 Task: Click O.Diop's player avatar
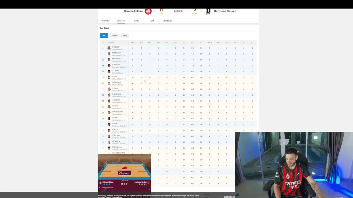tap(109, 119)
